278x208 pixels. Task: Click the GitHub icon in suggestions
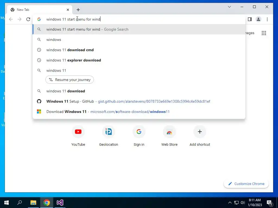pyautogui.click(x=39, y=101)
